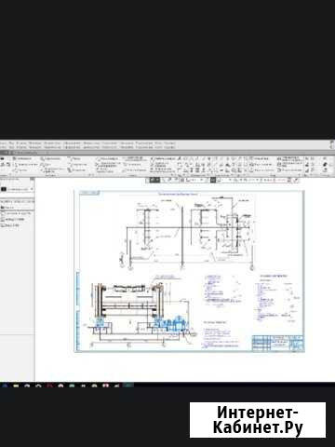
Task: Click the top-right icon in the ribbon toolbar
Action: point(325,158)
